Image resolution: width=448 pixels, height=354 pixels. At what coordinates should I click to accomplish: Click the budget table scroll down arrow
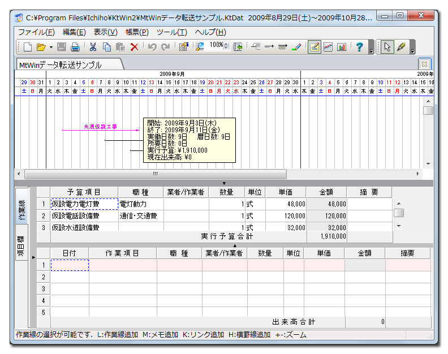[x=399, y=226]
